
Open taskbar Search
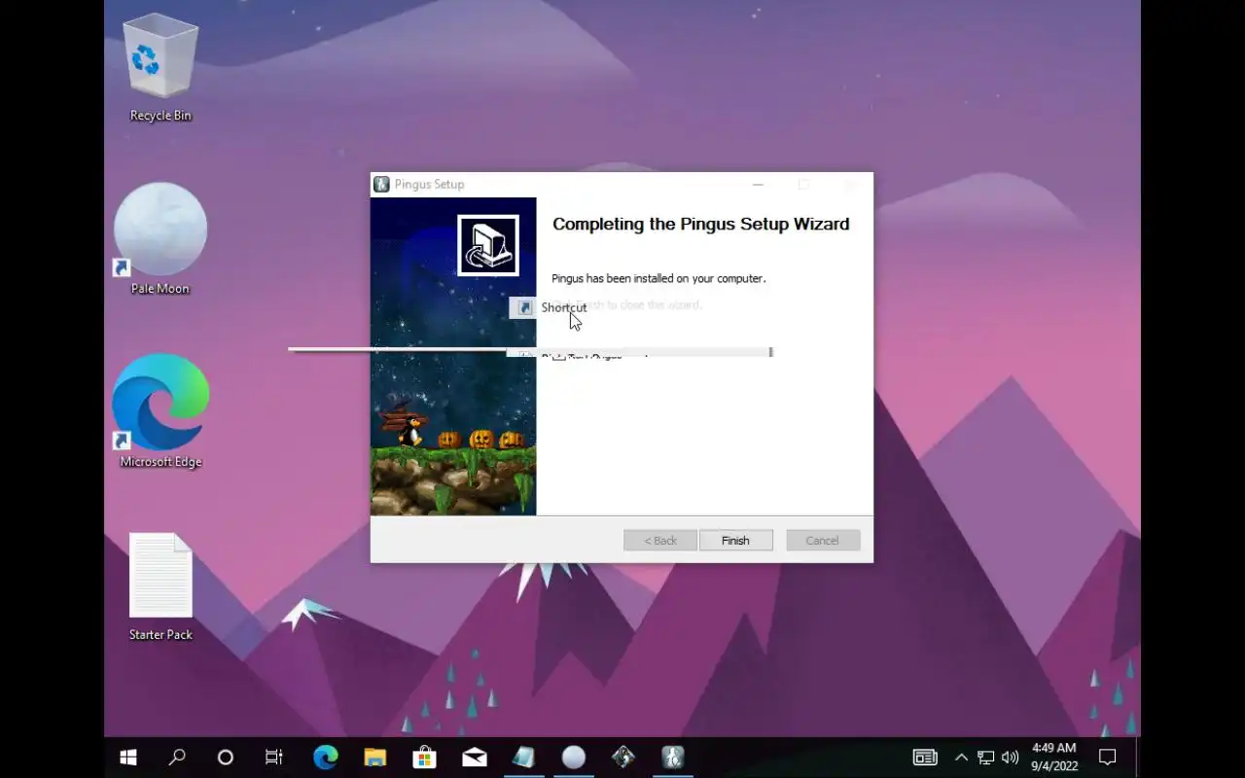coord(177,758)
